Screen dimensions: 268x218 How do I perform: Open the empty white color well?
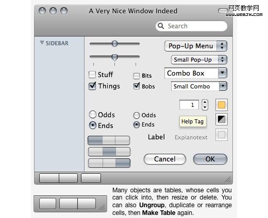(222, 135)
